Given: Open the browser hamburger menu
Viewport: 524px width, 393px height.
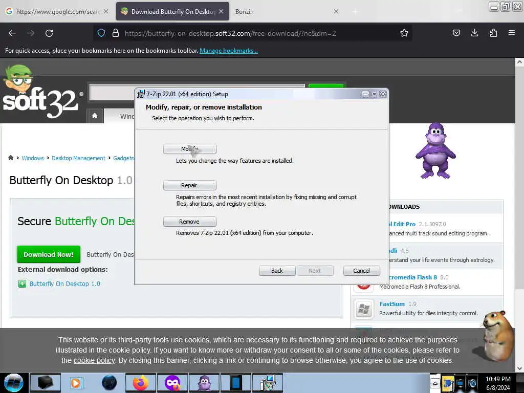Looking at the screenshot, I should pos(512,33).
